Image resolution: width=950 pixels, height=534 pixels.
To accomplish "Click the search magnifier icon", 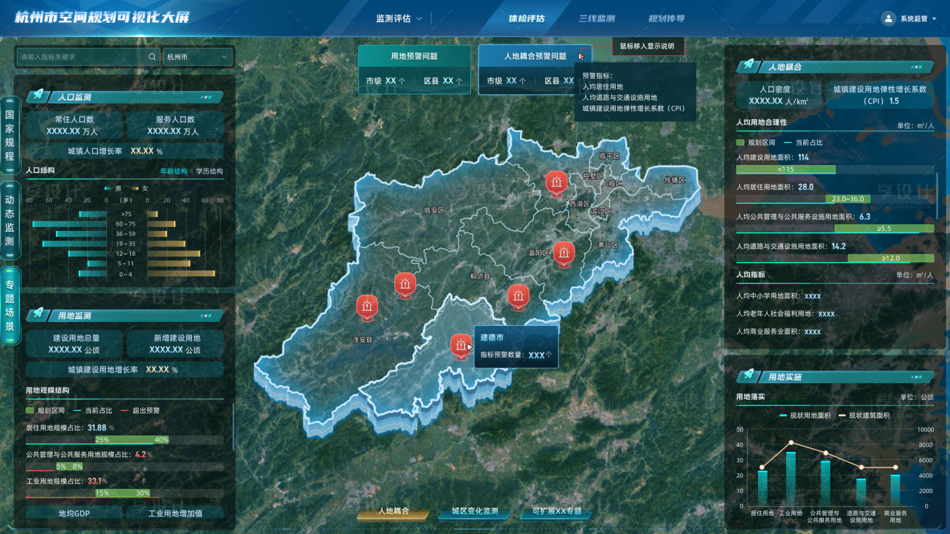I will (x=151, y=57).
